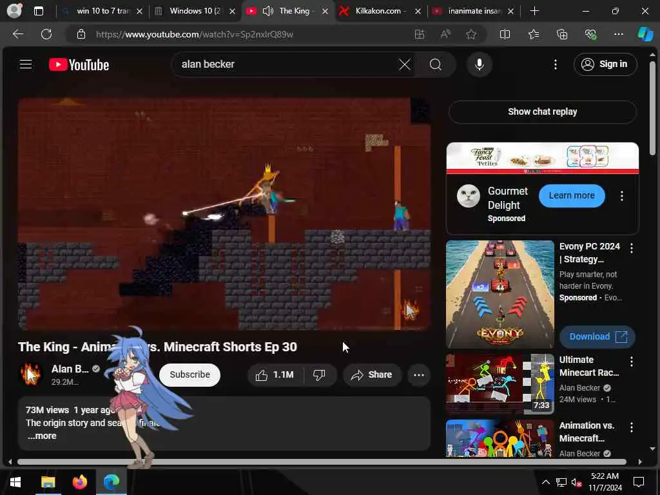Screen dimensions: 660x495
Task: Open more actions three-dot button under the video
Action: point(418,374)
